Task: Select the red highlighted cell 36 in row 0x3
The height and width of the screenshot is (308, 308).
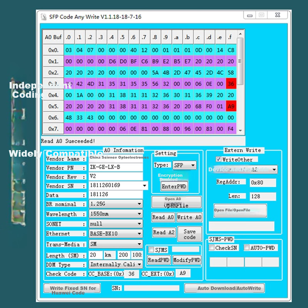Action: tap(231, 84)
